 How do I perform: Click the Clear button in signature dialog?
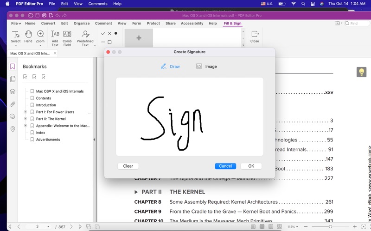point(128,166)
